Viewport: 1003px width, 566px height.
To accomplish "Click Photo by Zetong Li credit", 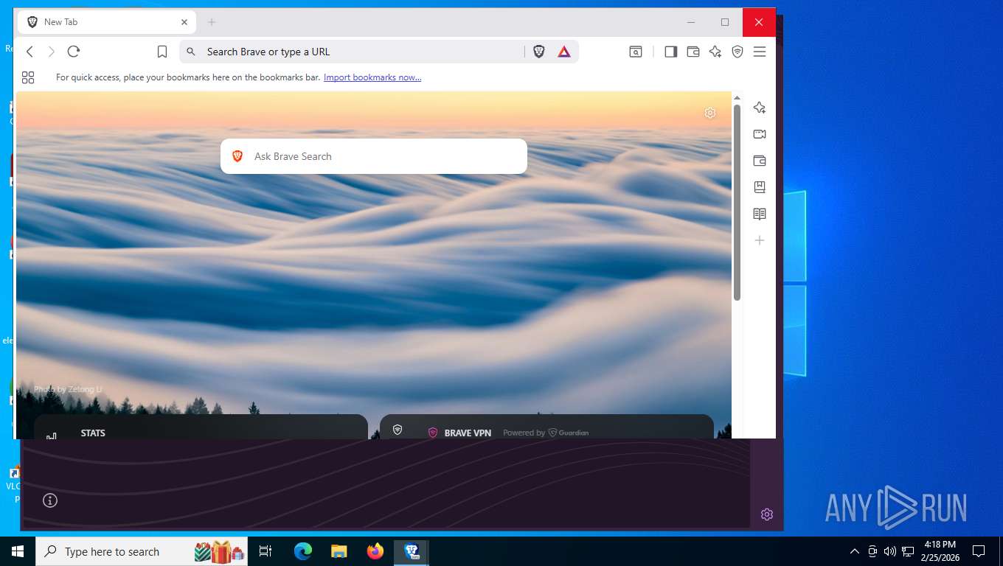I will coord(68,389).
